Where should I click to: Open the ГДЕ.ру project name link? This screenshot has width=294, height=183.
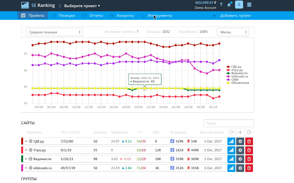pyautogui.click(x=39, y=141)
